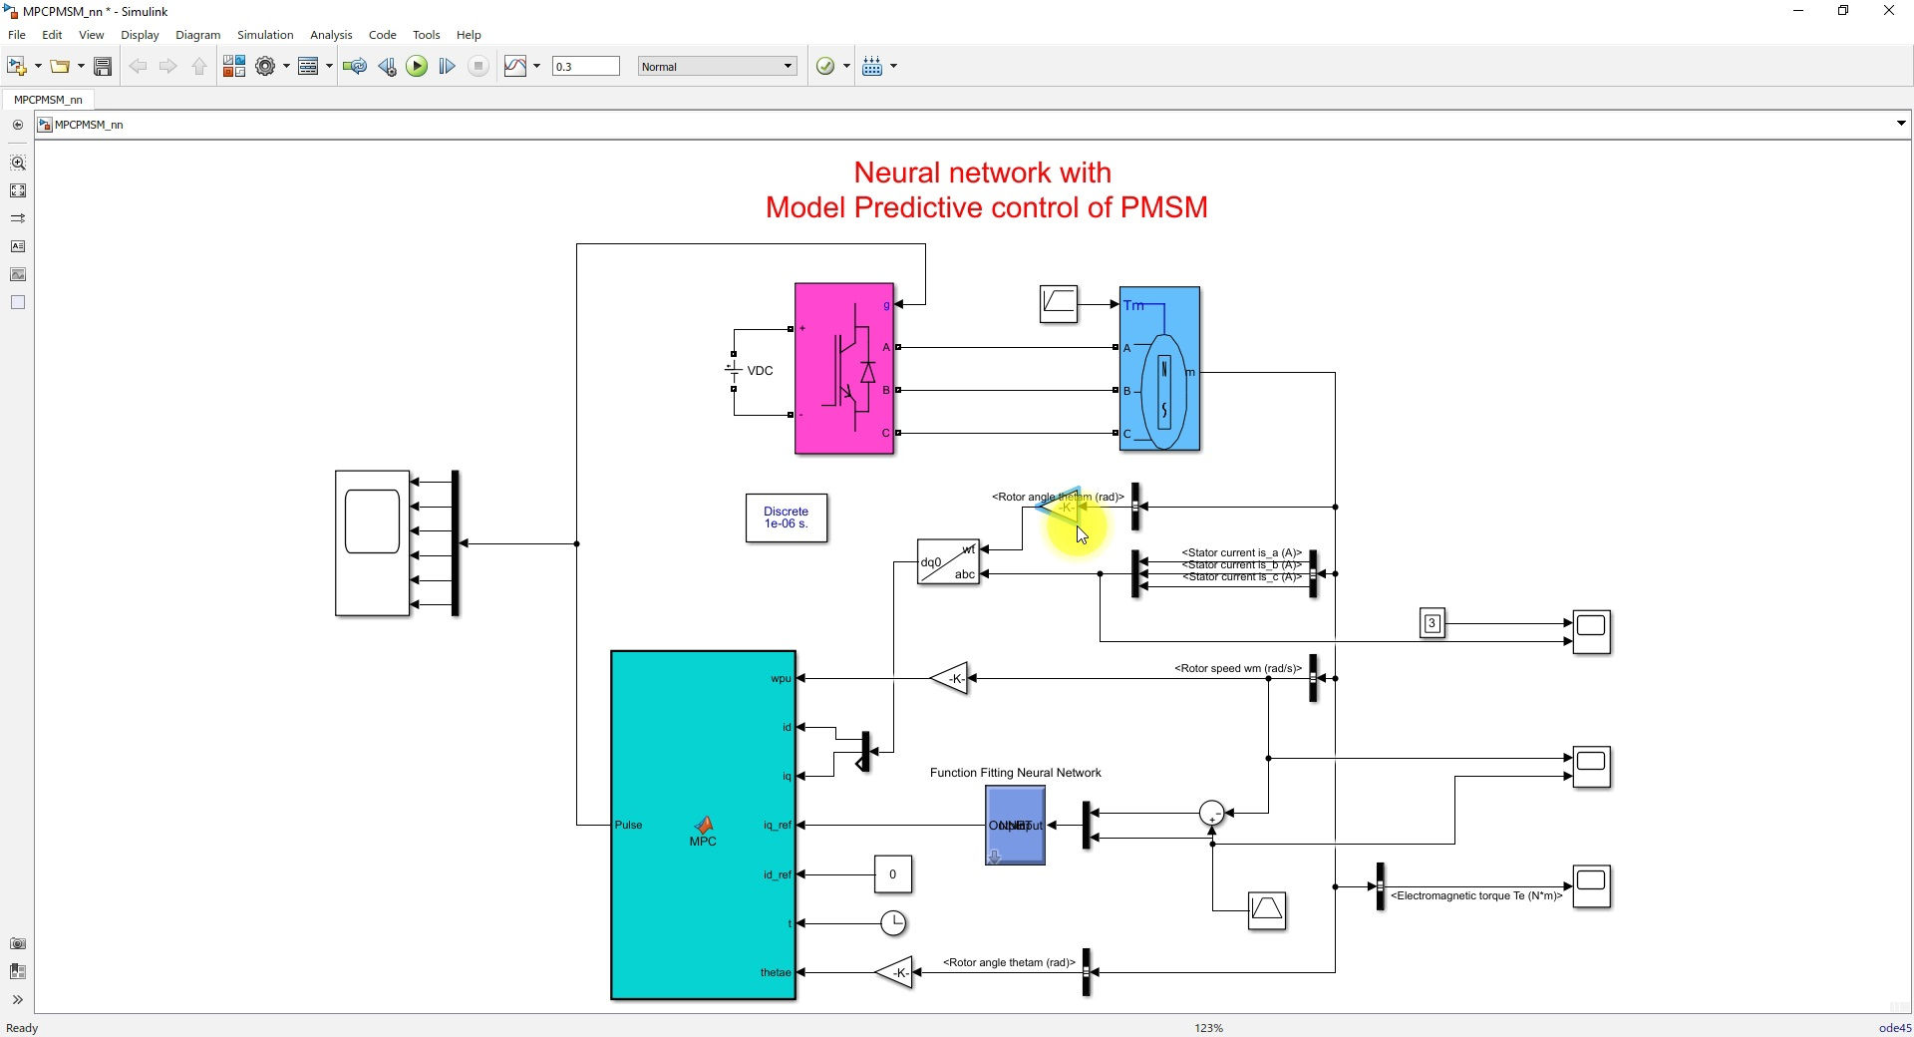The width and height of the screenshot is (1914, 1037).
Task: Edit the stop time field showing 0.3
Action: pos(585,66)
